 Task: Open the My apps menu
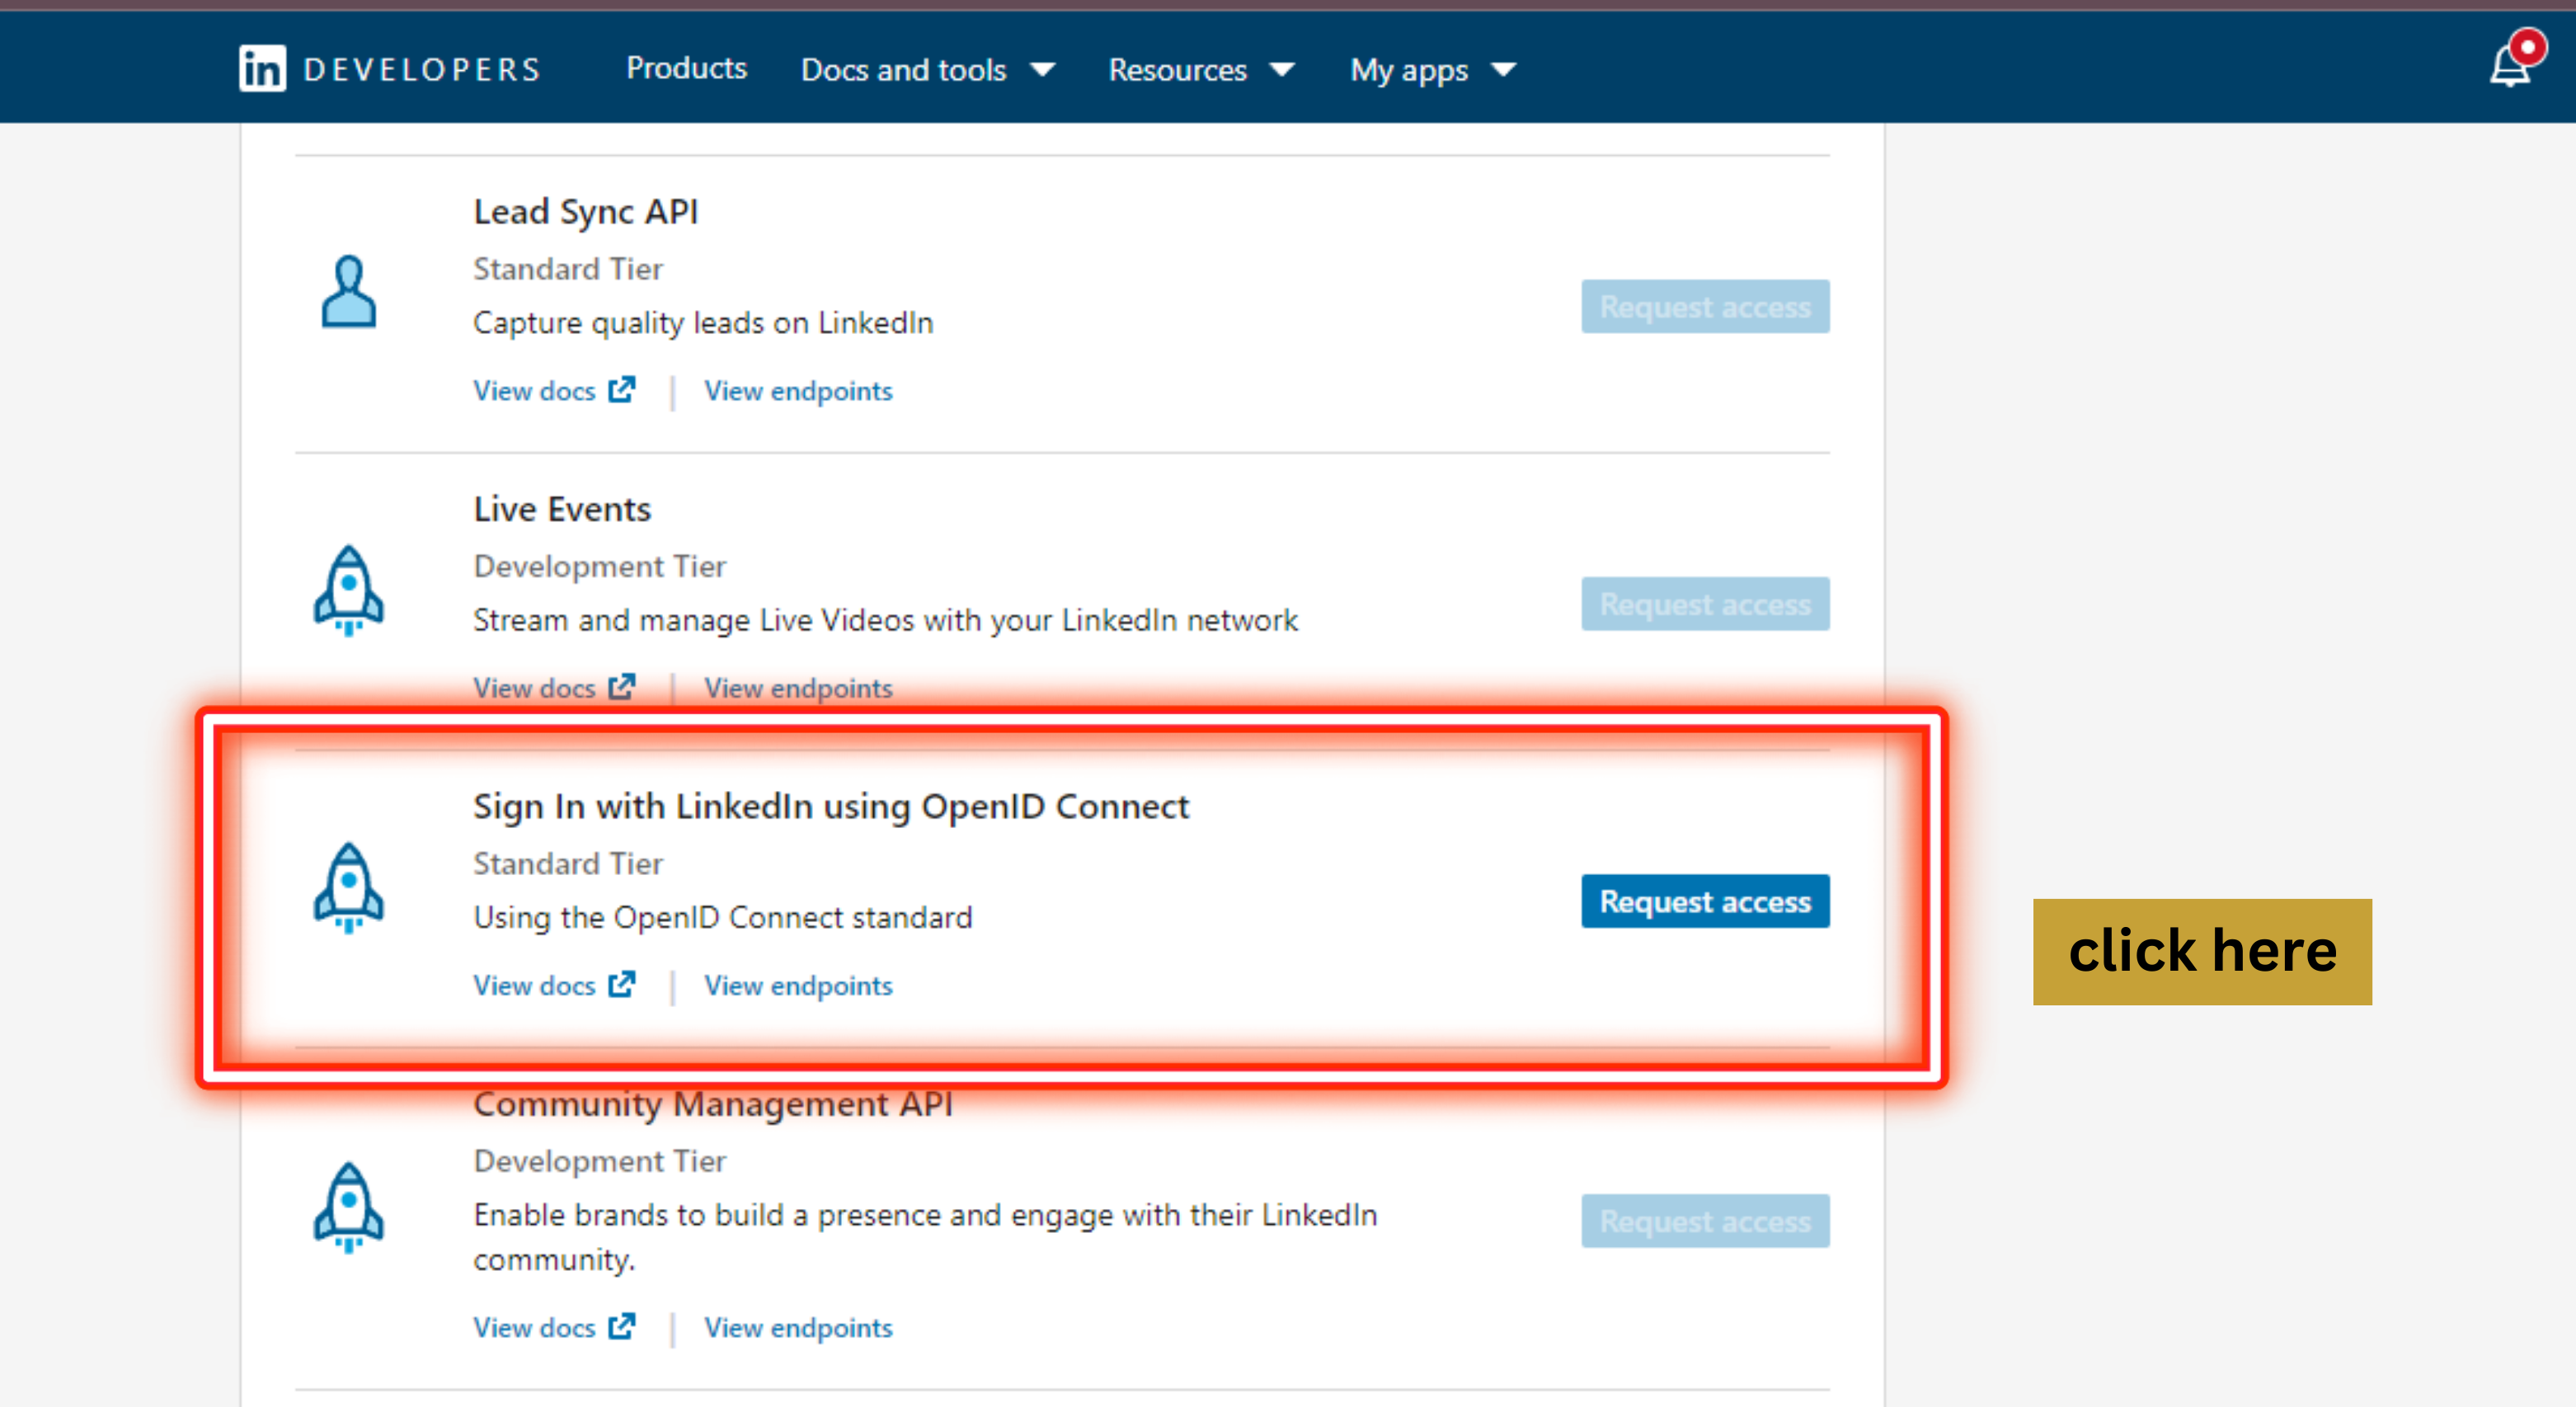pyautogui.click(x=1432, y=70)
